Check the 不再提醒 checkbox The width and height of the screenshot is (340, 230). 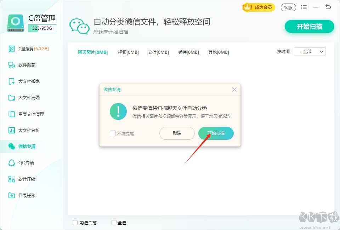click(113, 133)
